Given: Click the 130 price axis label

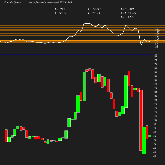Looking at the screenshot, I should [155, 96].
